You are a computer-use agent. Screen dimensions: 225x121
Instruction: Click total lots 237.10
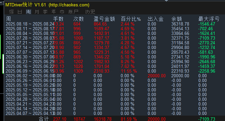pyautogui.click(x=60, y=119)
